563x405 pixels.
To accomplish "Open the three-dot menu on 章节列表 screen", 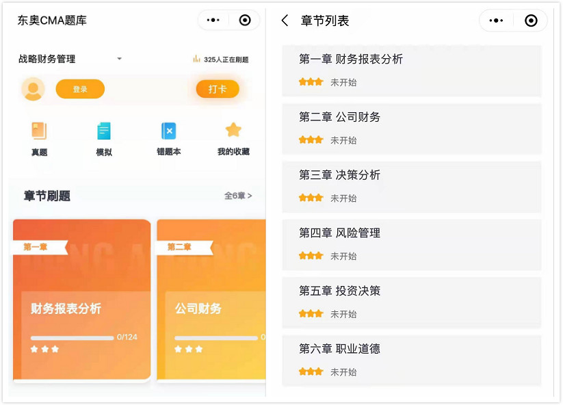I will 495,21.
